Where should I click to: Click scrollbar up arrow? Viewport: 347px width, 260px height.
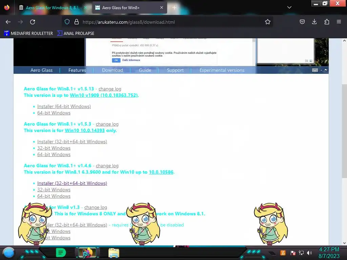coord(344,41)
